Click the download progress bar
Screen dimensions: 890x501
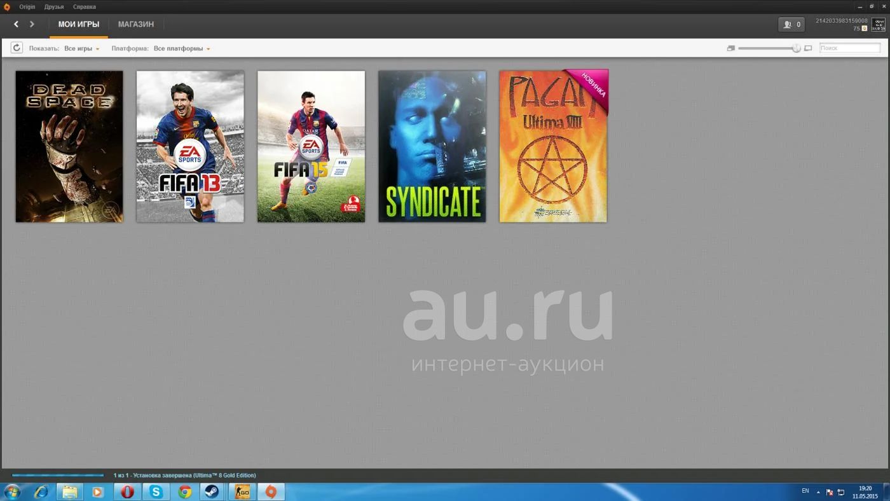point(58,475)
